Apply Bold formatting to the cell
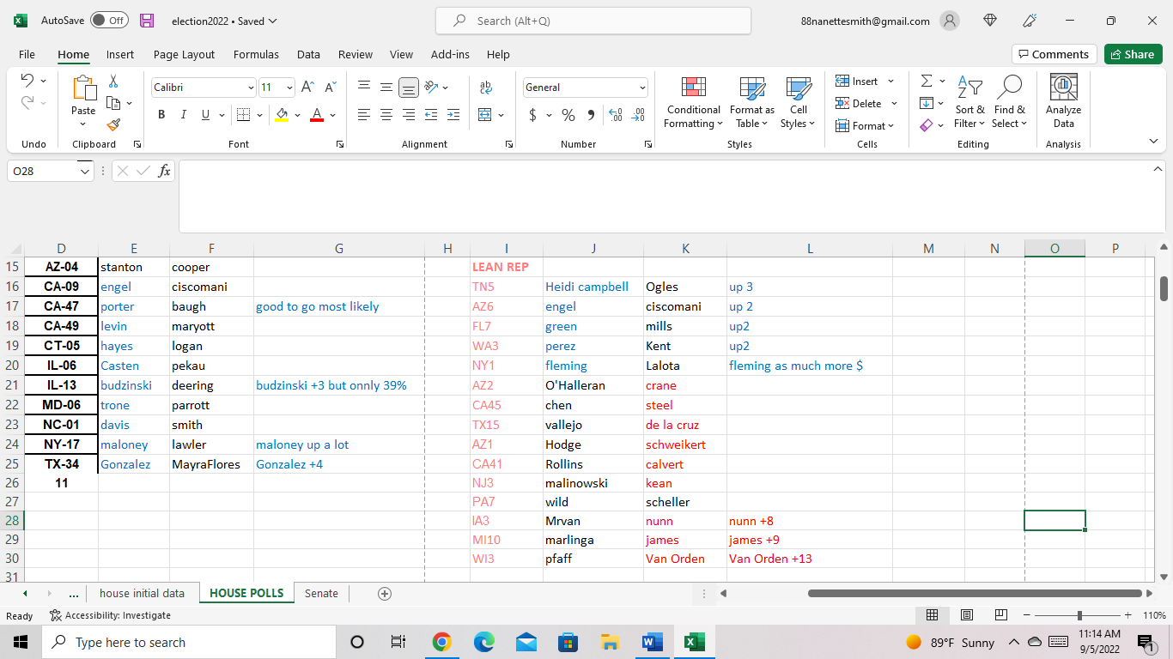This screenshot has width=1173, height=659. click(161, 115)
